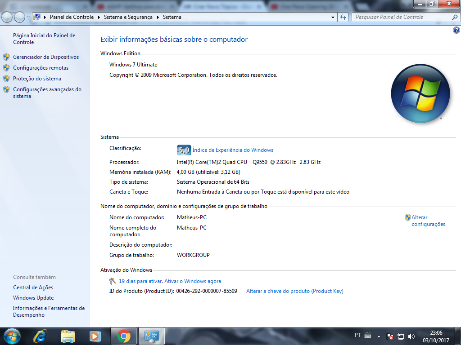Show hidden tray icons arrow

(x=379, y=336)
